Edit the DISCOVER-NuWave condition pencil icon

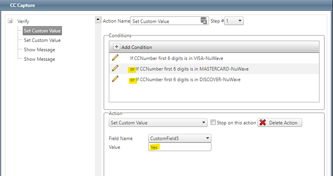[x=115, y=79]
